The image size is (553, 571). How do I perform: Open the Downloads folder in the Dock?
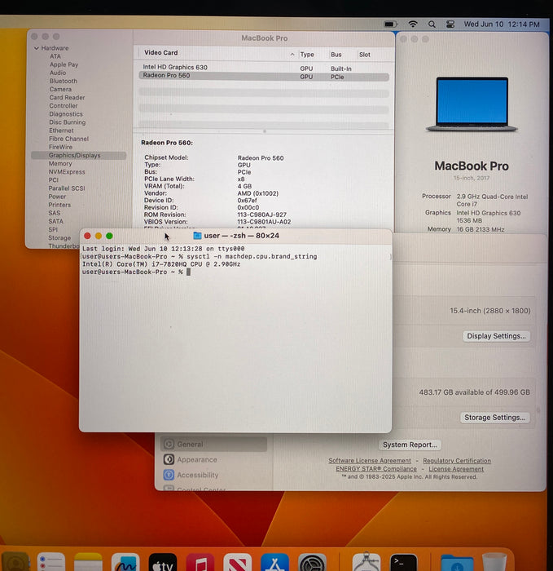coord(457,564)
